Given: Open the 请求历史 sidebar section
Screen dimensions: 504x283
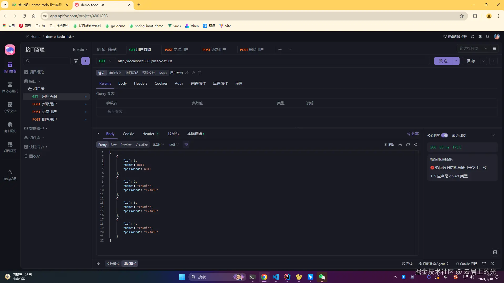Looking at the screenshot, I should click(x=10, y=127).
